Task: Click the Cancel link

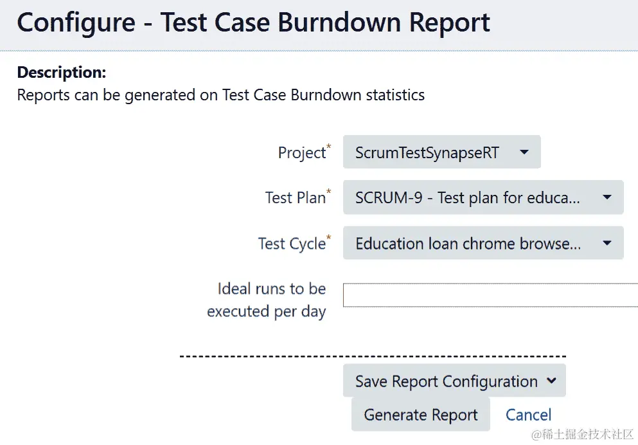Action: [528, 415]
